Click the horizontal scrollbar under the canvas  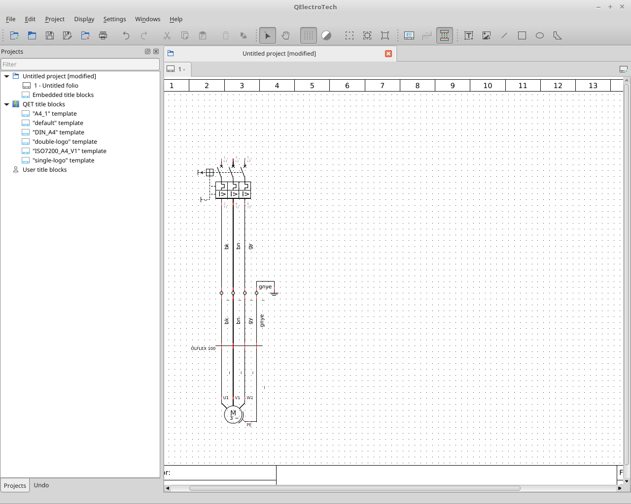[355, 488]
